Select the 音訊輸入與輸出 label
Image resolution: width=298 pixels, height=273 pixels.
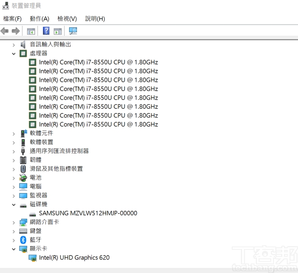coord(50,44)
